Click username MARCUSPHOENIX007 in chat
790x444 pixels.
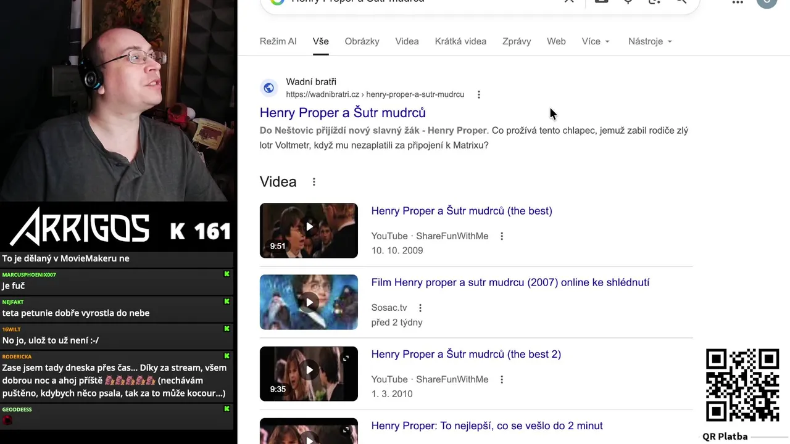(29, 274)
